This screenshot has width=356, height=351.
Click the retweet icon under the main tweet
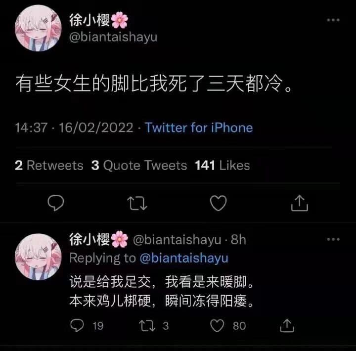pos(137,203)
